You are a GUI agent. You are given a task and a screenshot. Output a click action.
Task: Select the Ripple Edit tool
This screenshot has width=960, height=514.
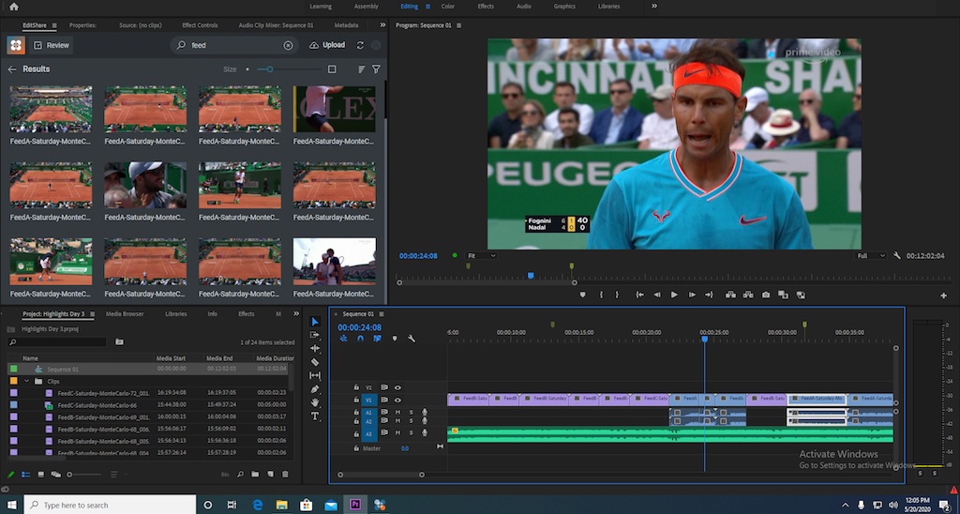315,349
